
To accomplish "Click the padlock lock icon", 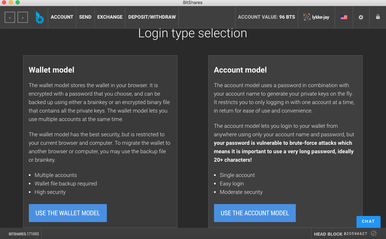I will coord(378,17).
